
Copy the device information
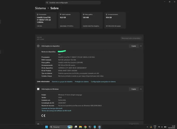pyautogui.click(x=134, y=46)
